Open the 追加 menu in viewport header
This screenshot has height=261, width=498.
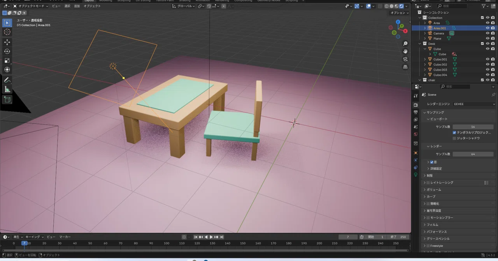pos(77,6)
